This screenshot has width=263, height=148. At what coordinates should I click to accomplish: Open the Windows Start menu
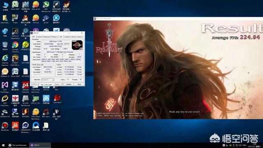tap(3, 145)
